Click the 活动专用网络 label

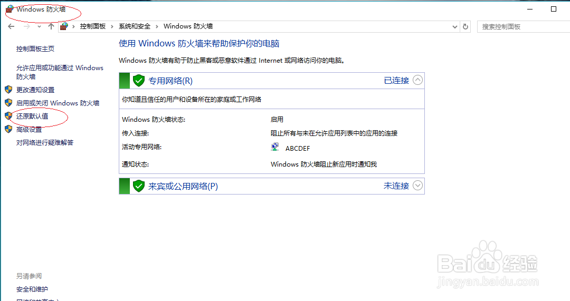[141, 147]
